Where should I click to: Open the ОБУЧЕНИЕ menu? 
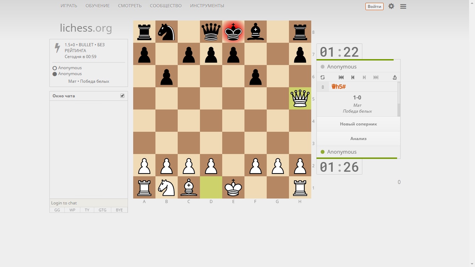coord(97,6)
